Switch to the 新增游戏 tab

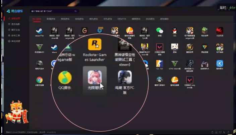[x=51, y=19]
